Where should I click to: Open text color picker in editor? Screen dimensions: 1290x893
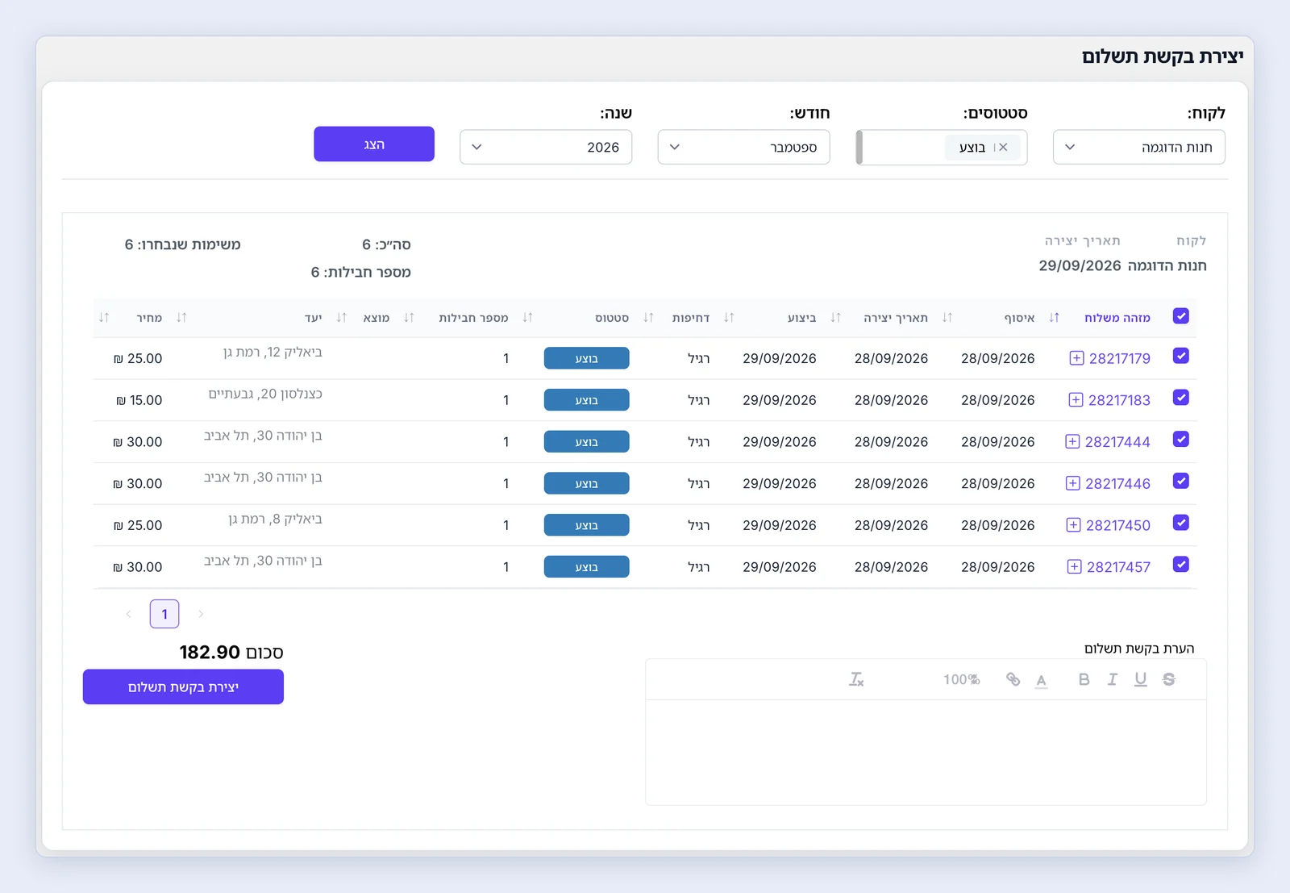click(1041, 680)
